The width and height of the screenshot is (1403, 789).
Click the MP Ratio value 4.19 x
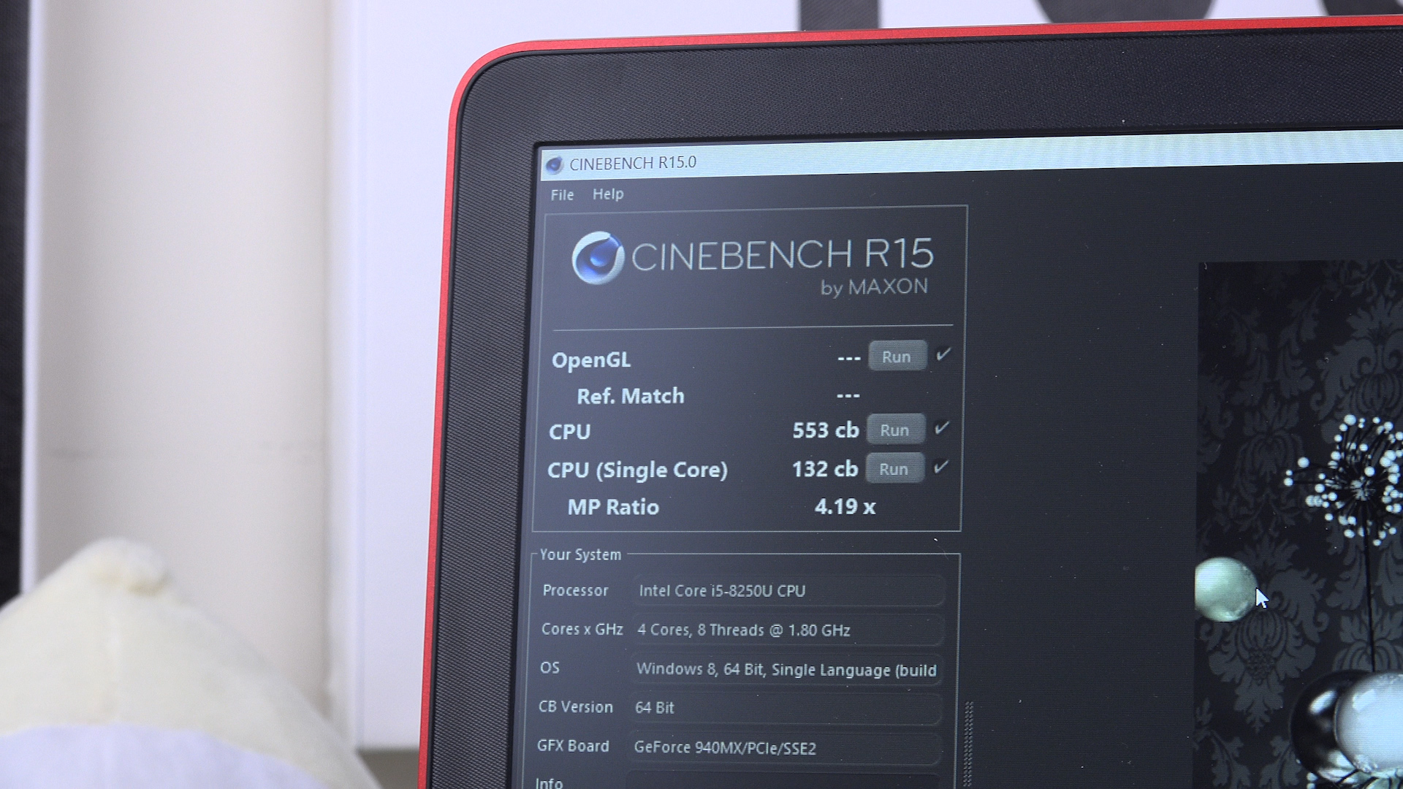845,507
